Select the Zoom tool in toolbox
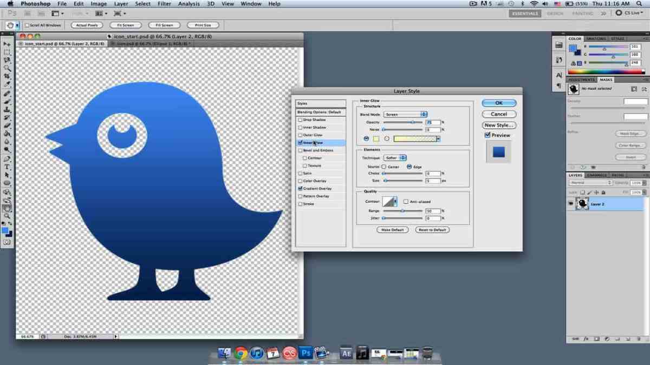Screen dimensions: 650x365 point(7,216)
